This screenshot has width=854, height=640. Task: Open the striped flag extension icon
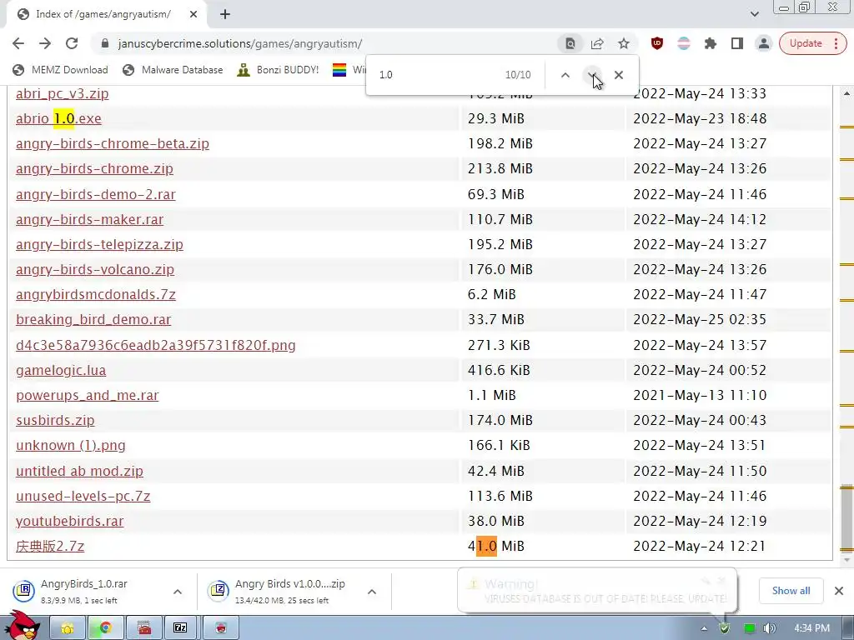click(684, 43)
